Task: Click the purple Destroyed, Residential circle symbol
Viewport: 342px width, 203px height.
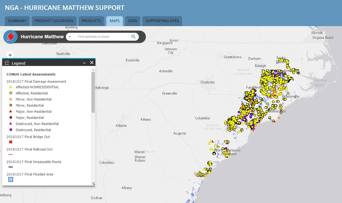Action: pyautogui.click(x=11, y=130)
